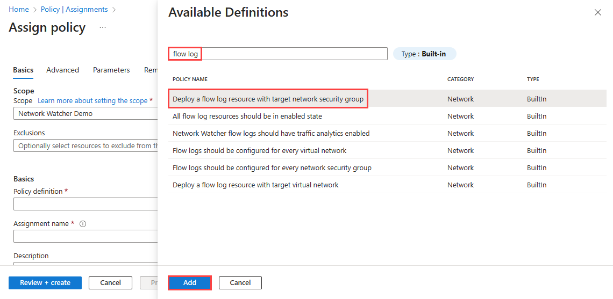This screenshot has width=613, height=299.
Task: Cancel the Available Definitions panel
Action: [240, 282]
